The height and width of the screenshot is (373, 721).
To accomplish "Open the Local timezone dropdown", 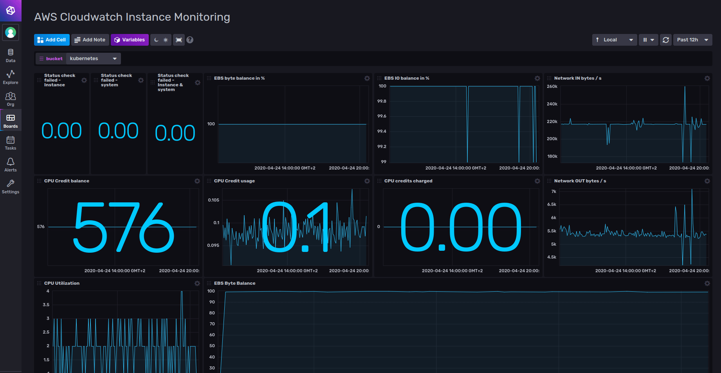I will click(614, 39).
